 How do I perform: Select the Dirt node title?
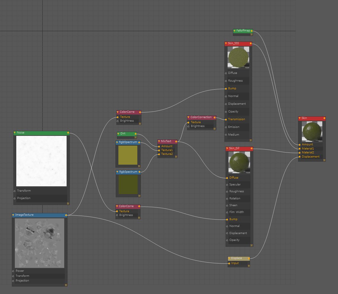[123, 134]
